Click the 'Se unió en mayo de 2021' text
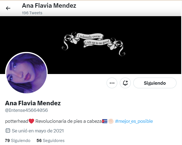 click(x=38, y=131)
